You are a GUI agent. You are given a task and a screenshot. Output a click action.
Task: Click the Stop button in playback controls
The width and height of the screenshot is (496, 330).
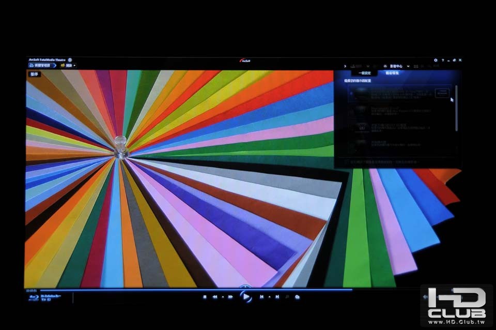(x=205, y=297)
